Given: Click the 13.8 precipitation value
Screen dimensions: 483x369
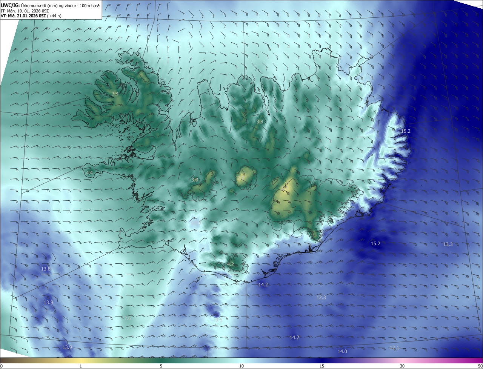Looking at the screenshot, I should click(x=46, y=269).
